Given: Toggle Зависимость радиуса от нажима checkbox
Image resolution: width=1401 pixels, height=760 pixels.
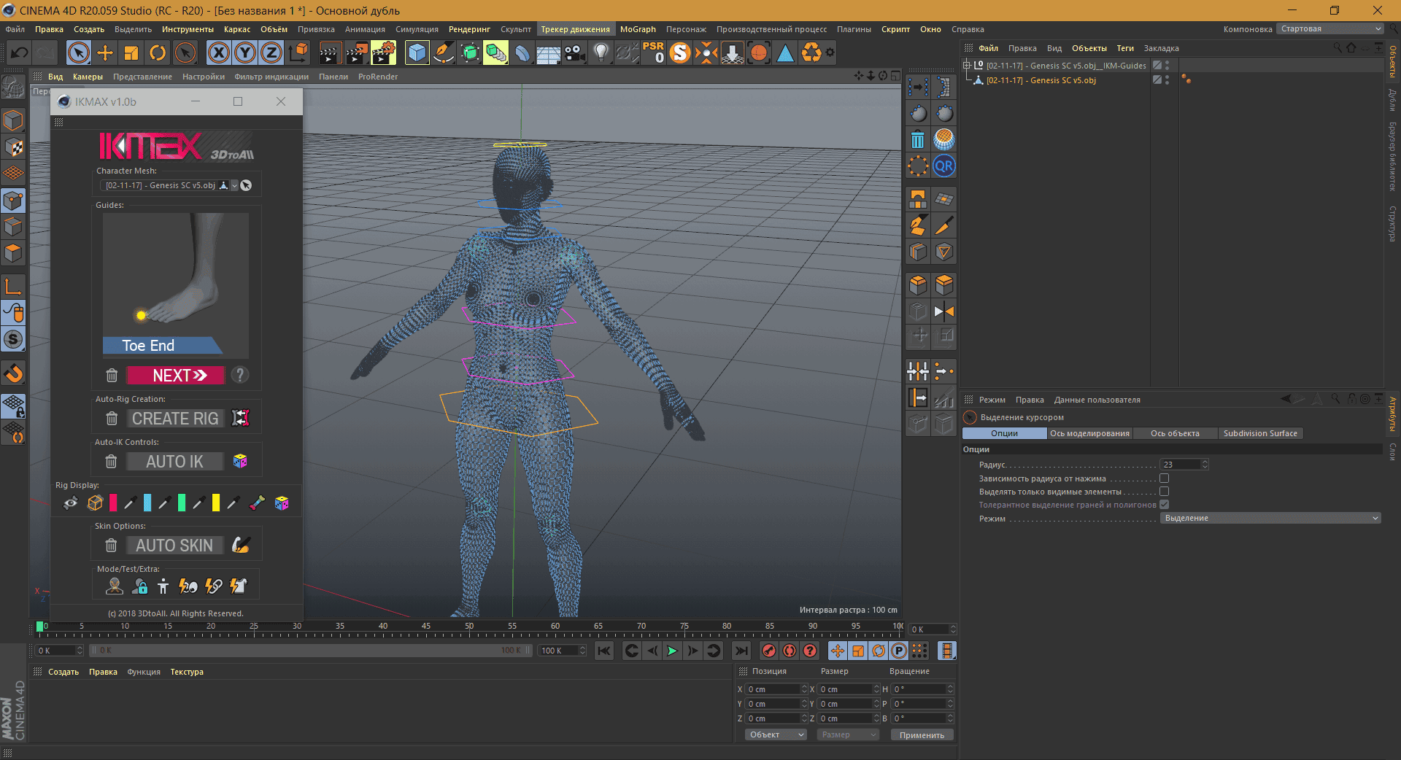Looking at the screenshot, I should 1164,478.
